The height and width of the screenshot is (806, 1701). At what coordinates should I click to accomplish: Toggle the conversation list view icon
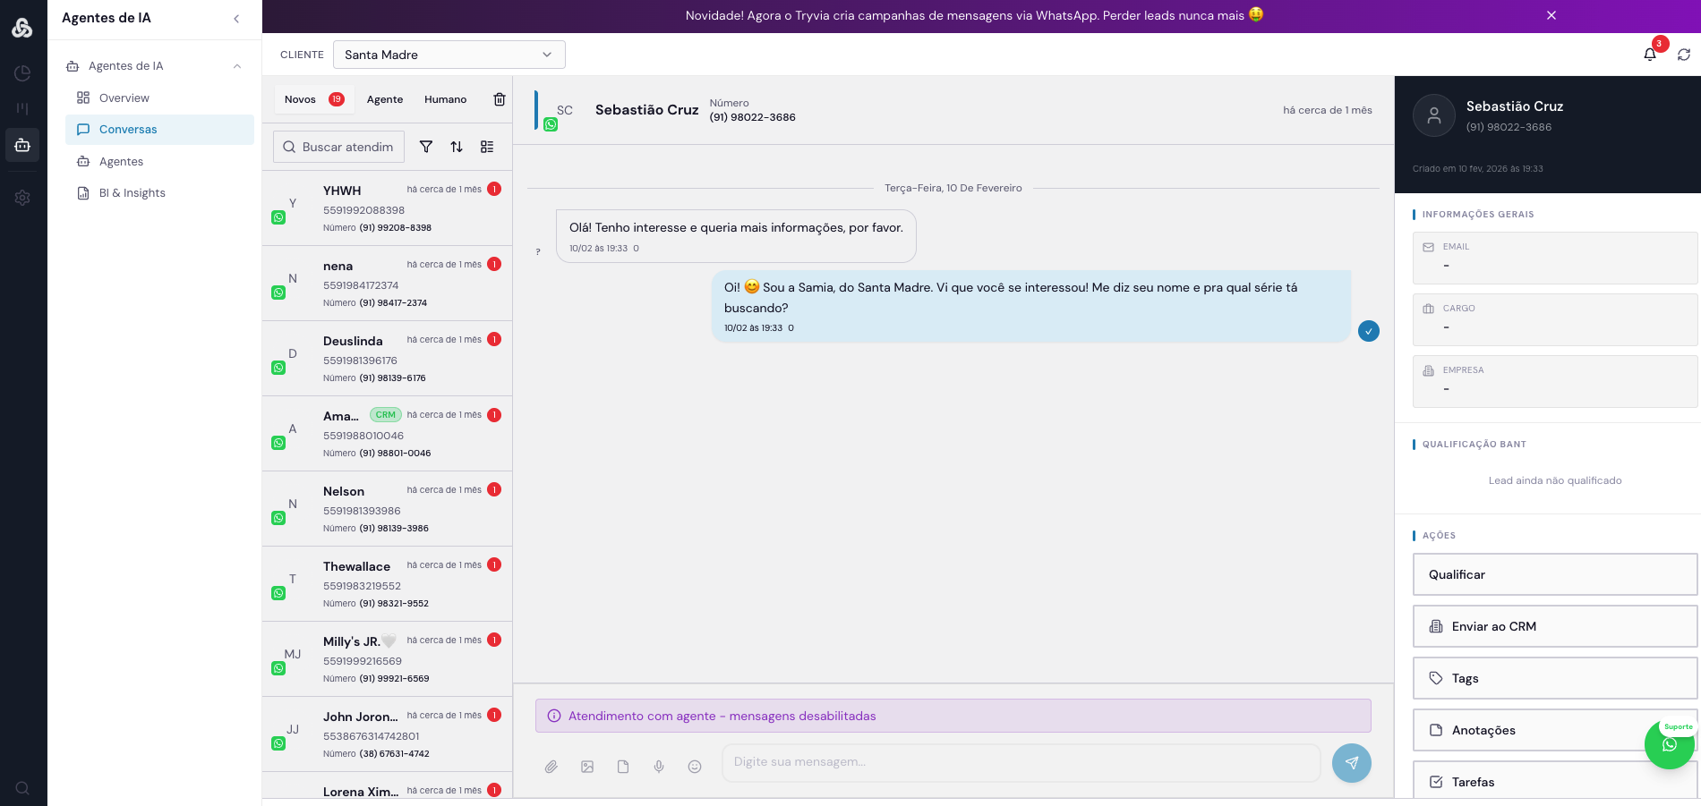coord(487,147)
